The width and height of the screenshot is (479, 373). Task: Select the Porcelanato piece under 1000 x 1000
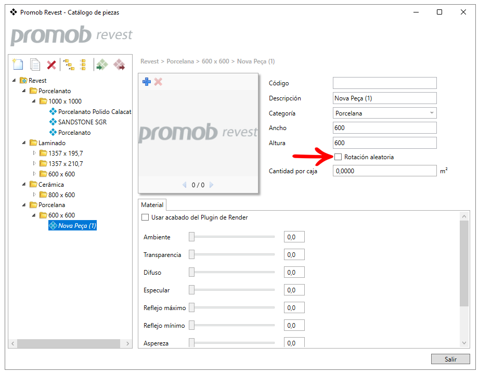(70, 133)
